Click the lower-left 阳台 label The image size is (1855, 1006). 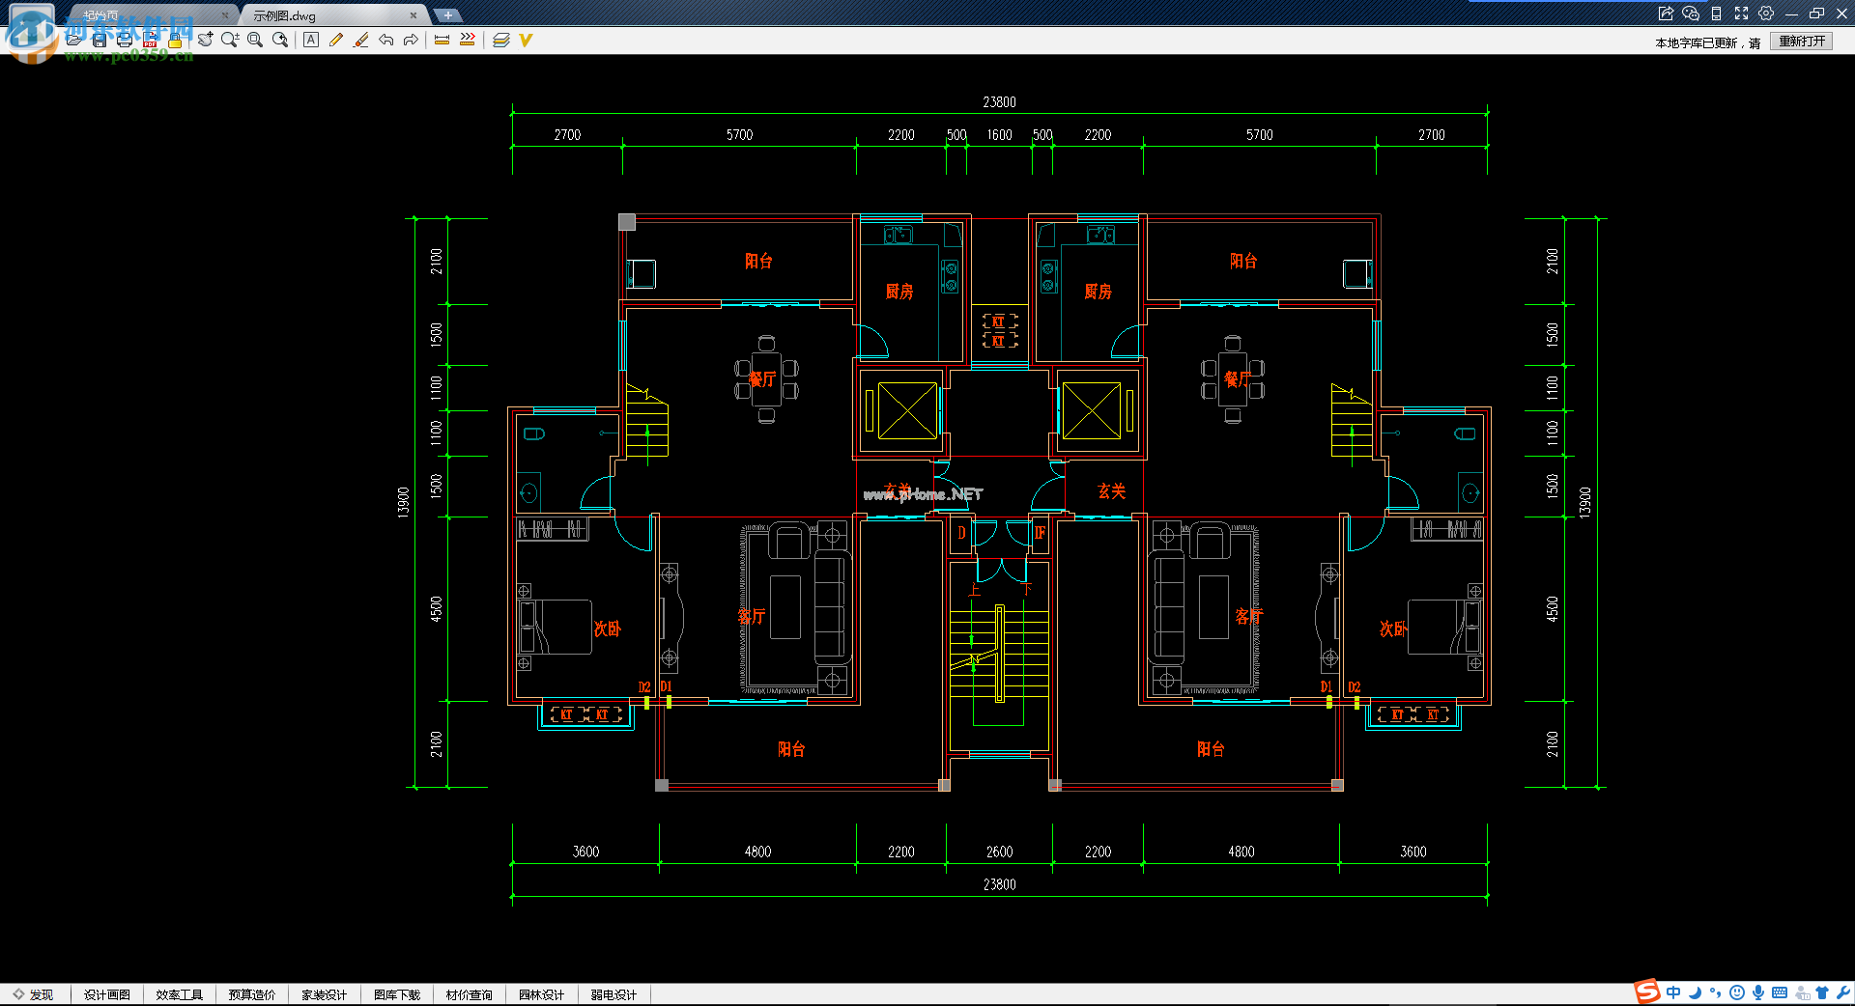click(791, 749)
